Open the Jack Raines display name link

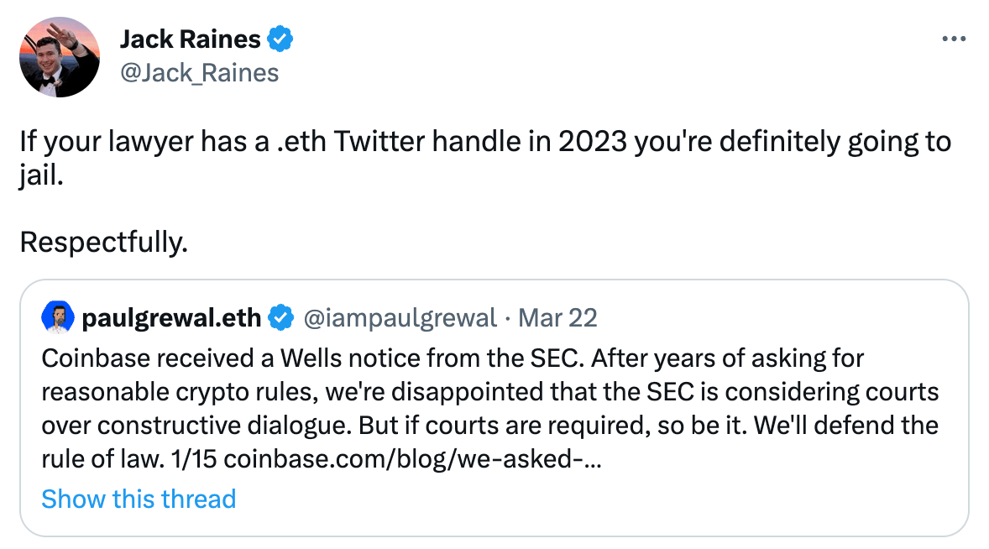[190, 39]
